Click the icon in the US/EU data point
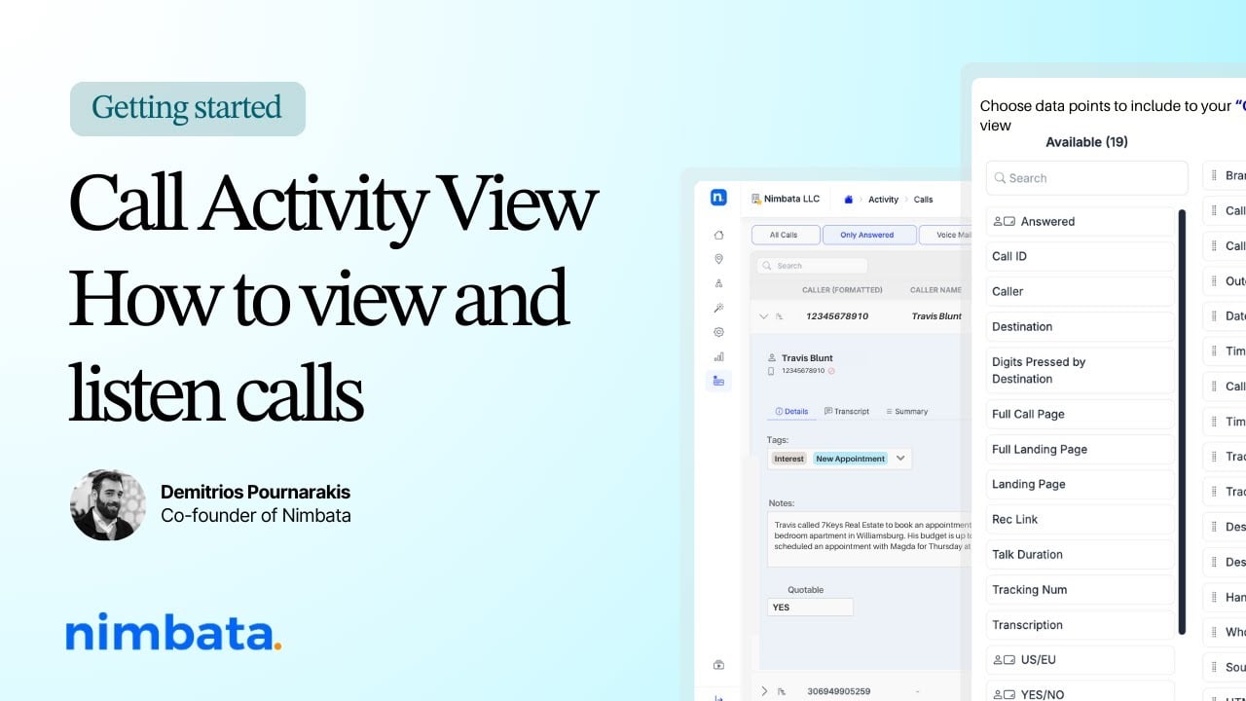 [1004, 659]
